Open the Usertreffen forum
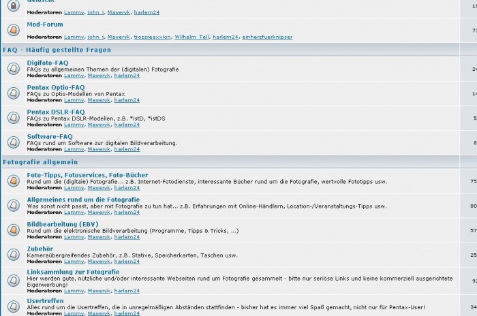This screenshot has height=316, width=477. 45,301
